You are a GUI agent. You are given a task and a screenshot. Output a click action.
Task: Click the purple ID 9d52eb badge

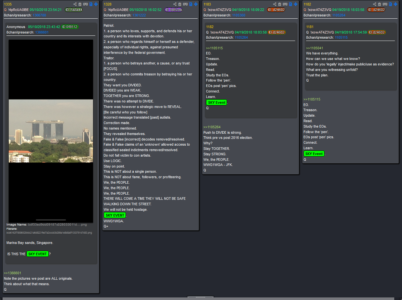173,10
